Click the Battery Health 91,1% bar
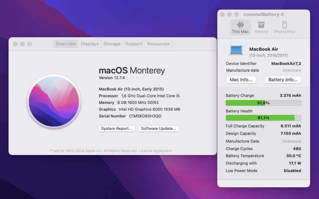The width and height of the screenshot is (319, 199). [x=264, y=118]
